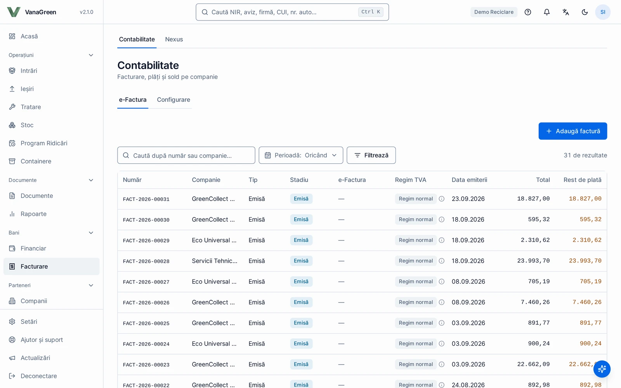
Task: Click the AI assistant sparkle button
Action: 602,369
